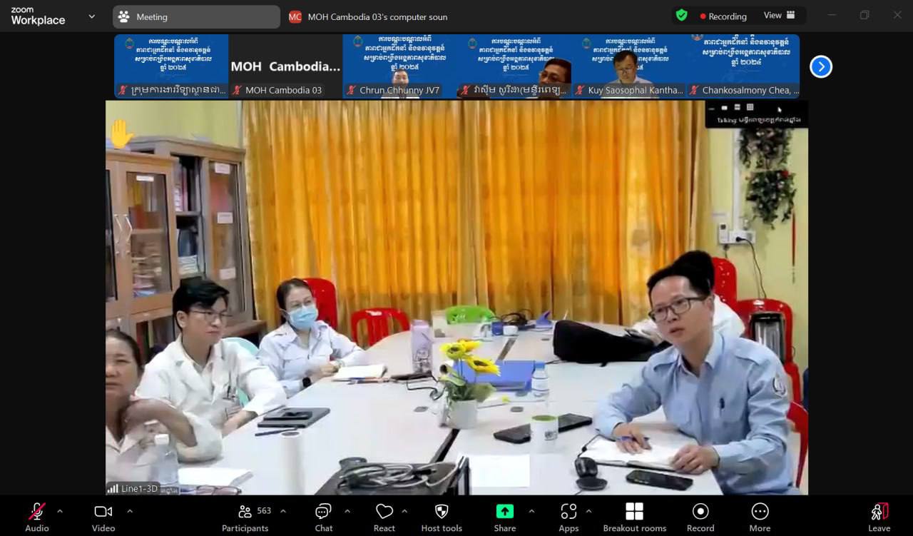Click the red Leave meeting button
Screen dimensions: 913x536
[879, 517]
